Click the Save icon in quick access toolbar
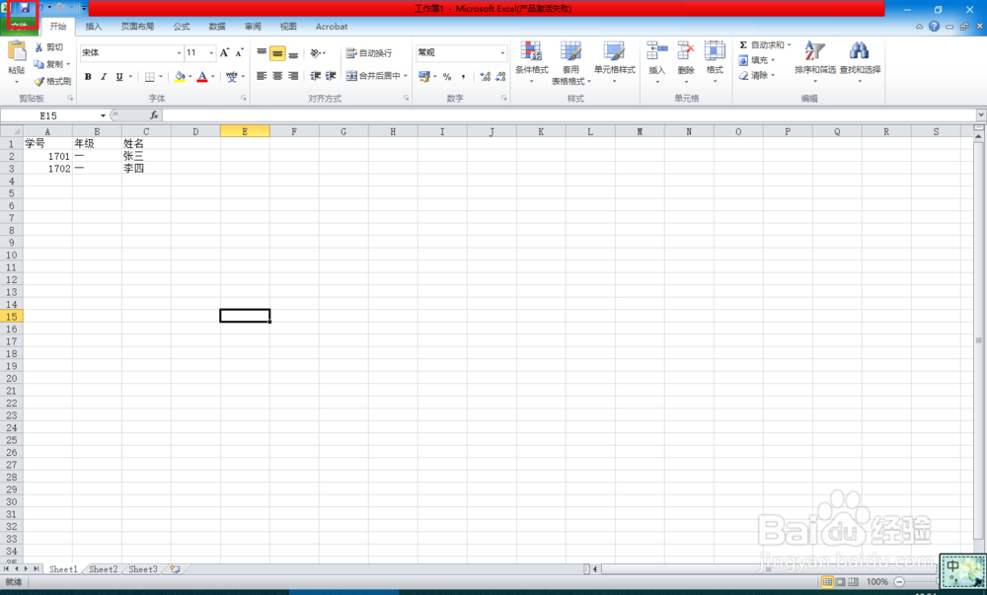 point(25,8)
